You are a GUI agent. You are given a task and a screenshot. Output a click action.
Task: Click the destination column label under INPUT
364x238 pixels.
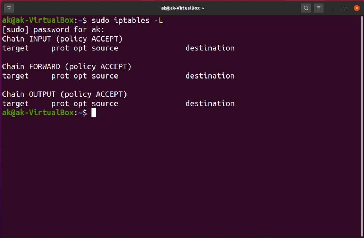(x=210, y=48)
